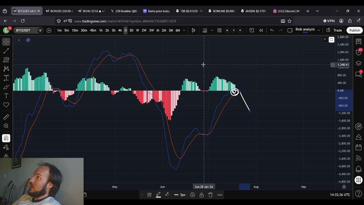The height and width of the screenshot is (205, 364).
Task: Open chart time axis settings gear
Action: pyautogui.click(x=344, y=187)
